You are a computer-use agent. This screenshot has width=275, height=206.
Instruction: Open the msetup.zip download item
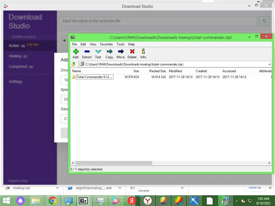click(21, 188)
